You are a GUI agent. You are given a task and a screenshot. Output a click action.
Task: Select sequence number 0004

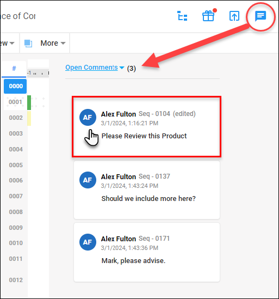tap(16, 149)
